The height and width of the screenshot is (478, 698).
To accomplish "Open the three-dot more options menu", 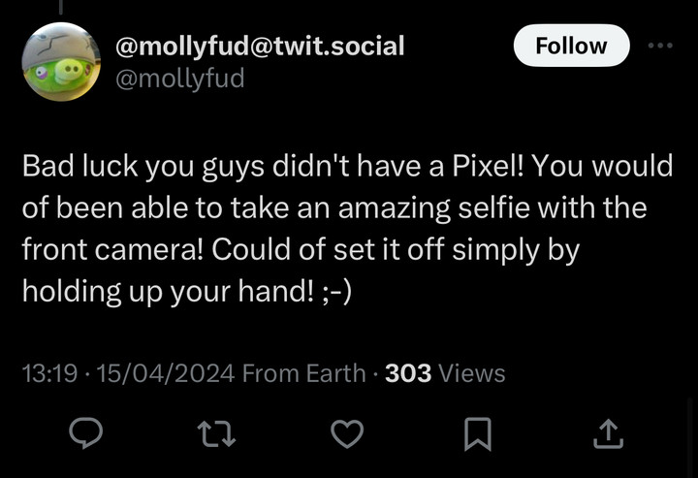I will click(x=659, y=45).
